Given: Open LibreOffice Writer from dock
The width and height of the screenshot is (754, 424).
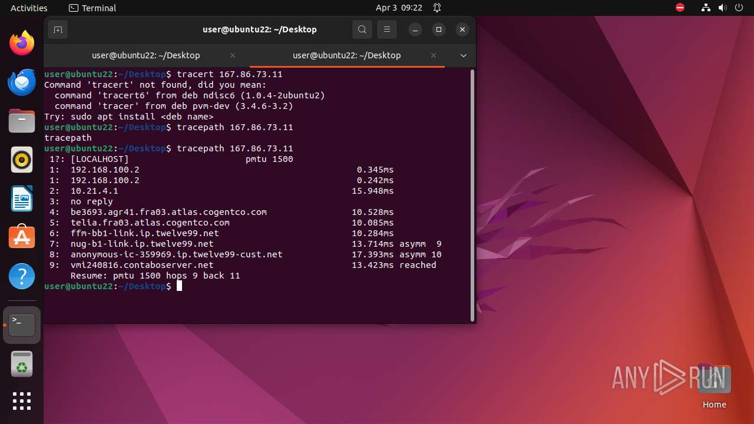Looking at the screenshot, I should pyautogui.click(x=22, y=198).
